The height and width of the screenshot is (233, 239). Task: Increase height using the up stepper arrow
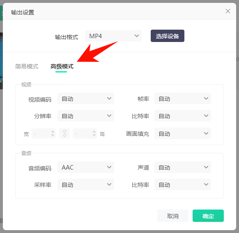94,132
